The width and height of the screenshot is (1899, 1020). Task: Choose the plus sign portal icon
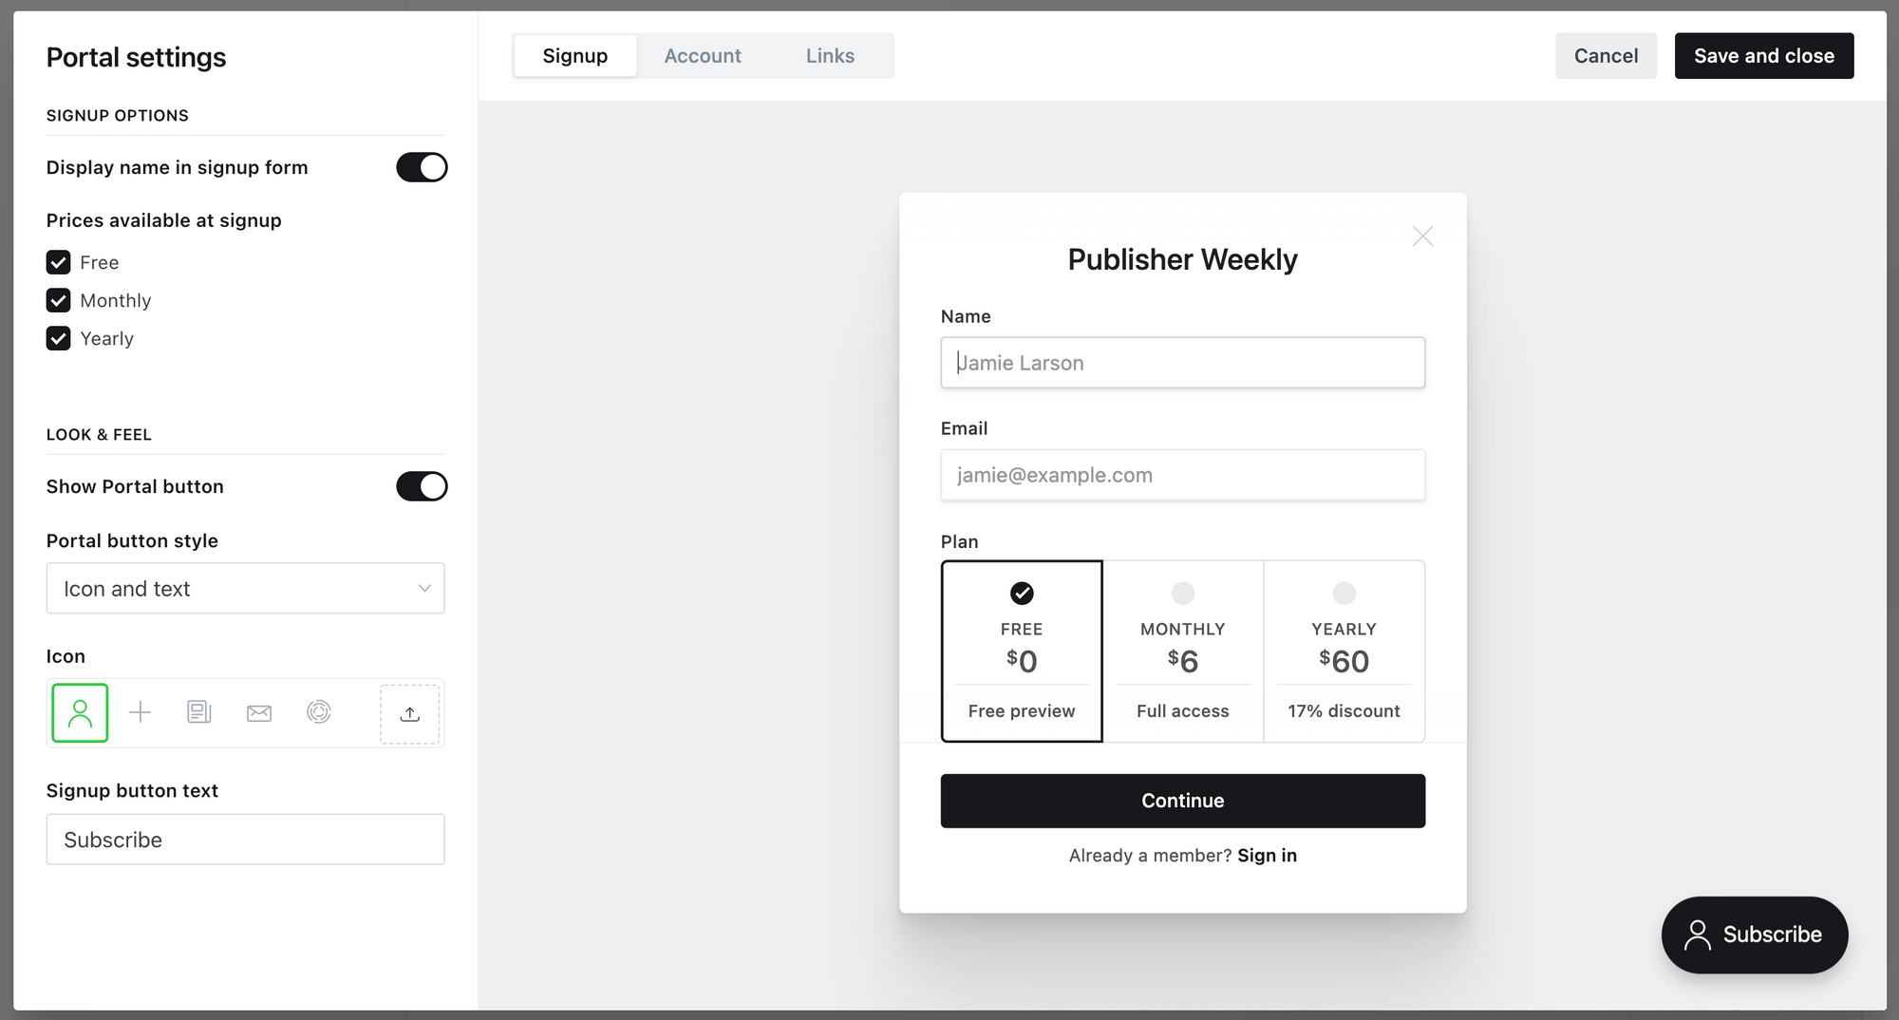pos(140,712)
